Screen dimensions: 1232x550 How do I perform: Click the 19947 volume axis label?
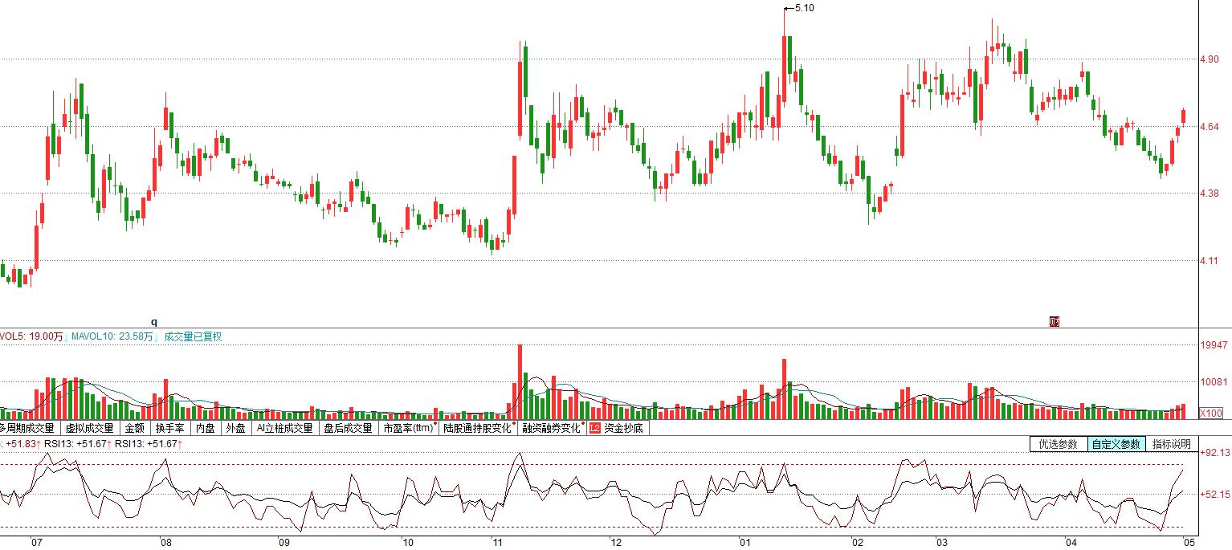(x=1214, y=345)
